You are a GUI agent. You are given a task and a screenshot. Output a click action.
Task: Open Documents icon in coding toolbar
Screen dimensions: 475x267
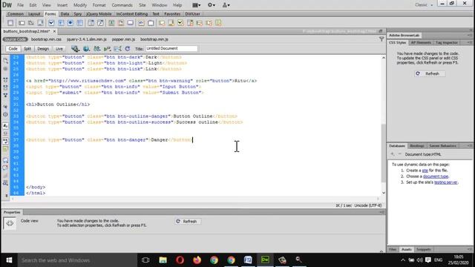tap(5, 61)
